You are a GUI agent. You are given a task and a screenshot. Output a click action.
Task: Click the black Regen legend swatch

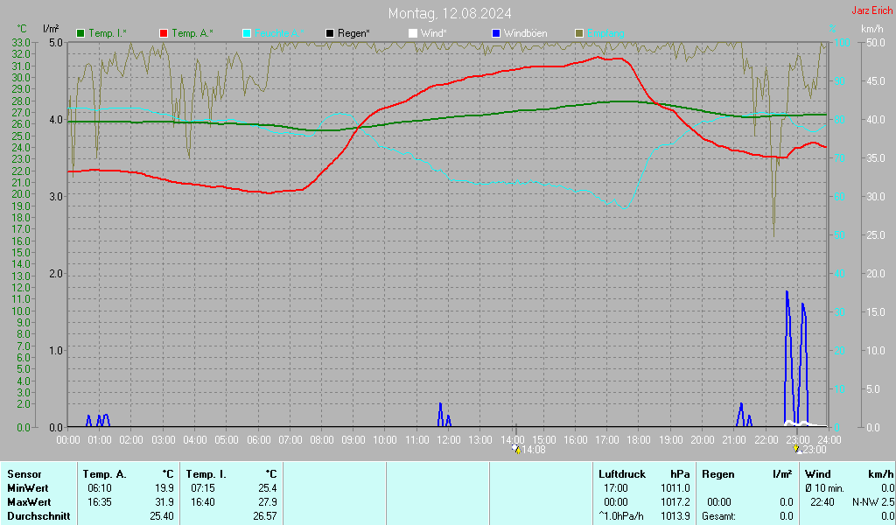(x=330, y=33)
